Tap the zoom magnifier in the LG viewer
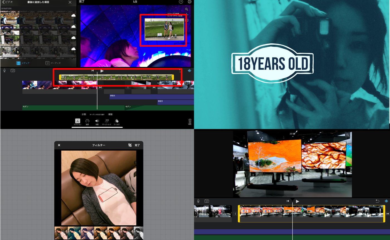This screenshot has width=390, height=240. coord(187,9)
